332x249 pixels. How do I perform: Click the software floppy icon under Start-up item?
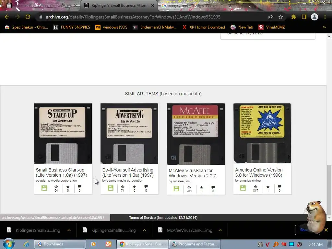[44, 188]
